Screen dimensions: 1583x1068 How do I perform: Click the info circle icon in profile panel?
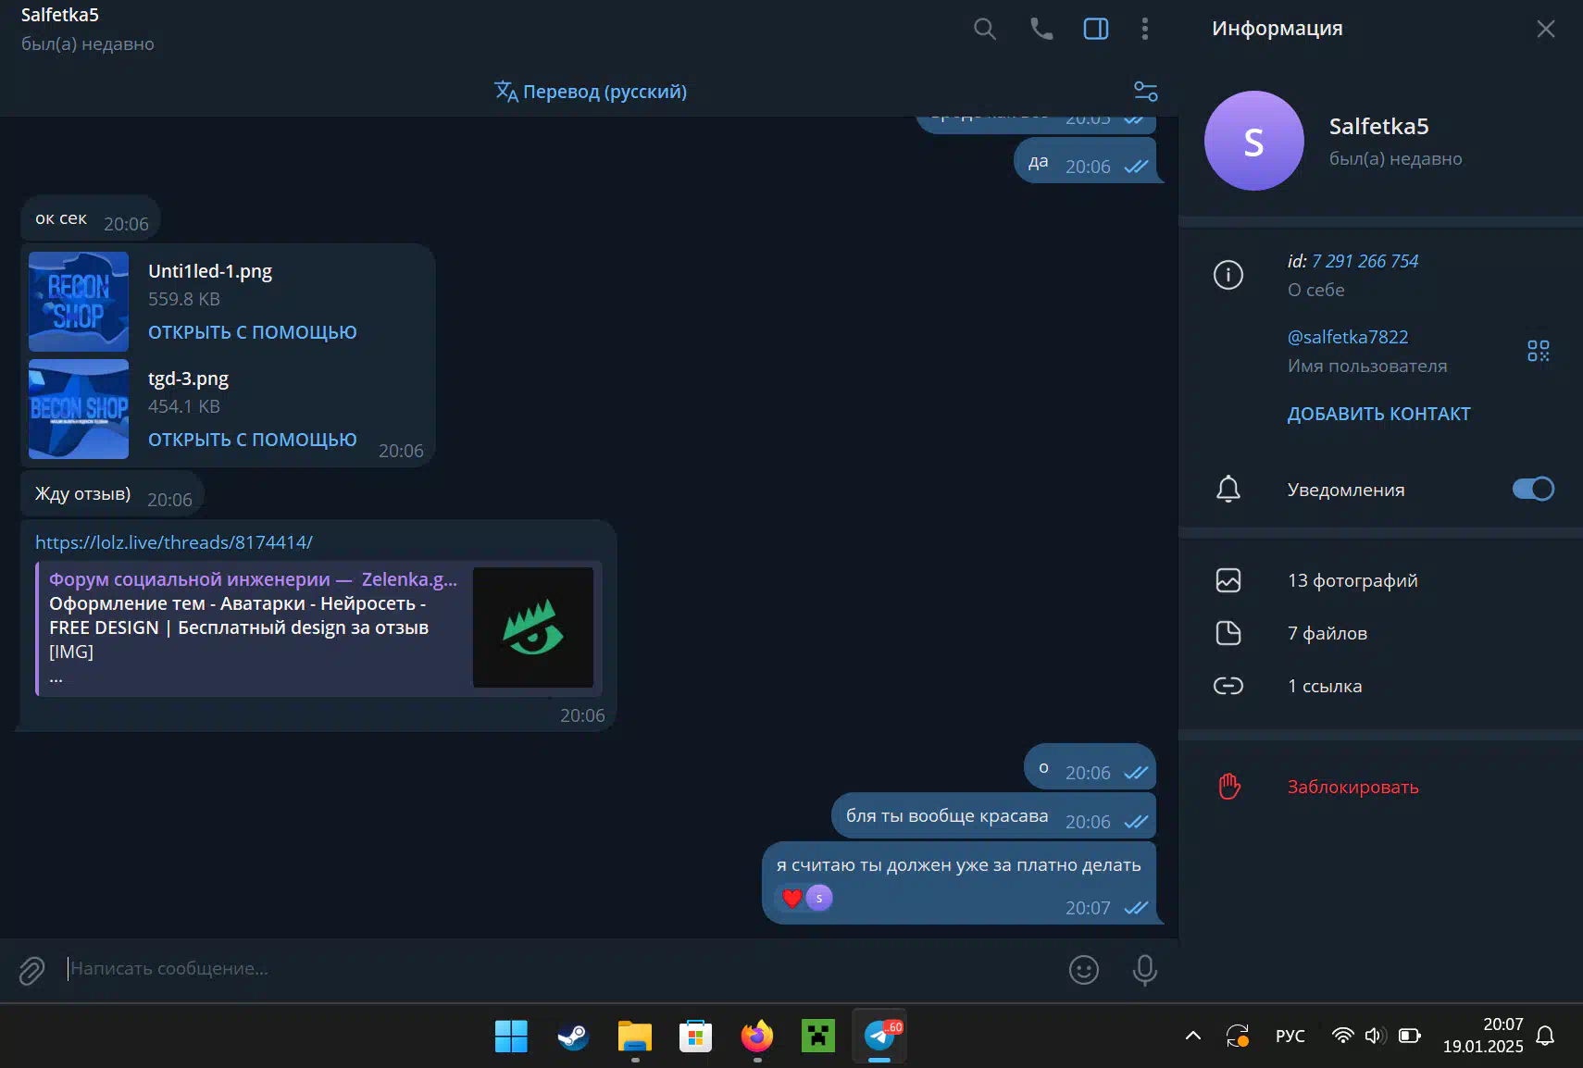pos(1228,275)
